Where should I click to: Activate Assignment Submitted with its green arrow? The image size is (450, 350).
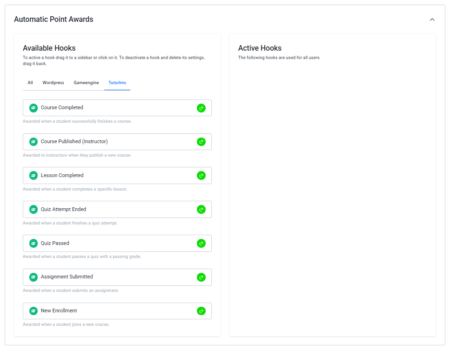click(201, 277)
